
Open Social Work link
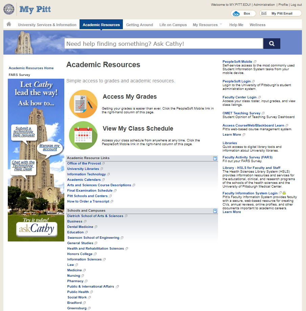(77, 297)
